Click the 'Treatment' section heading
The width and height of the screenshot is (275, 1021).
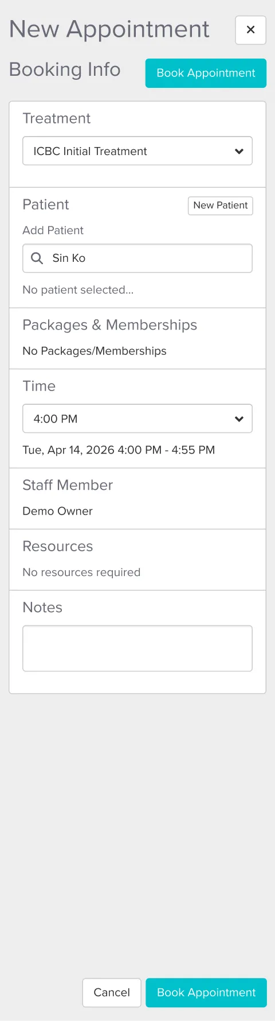tap(56, 118)
